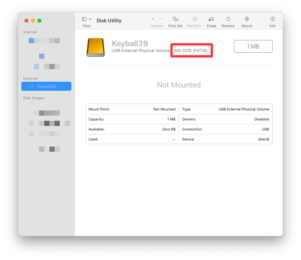Click the 1 MB capacity box
The image size is (301, 260).
point(253,46)
